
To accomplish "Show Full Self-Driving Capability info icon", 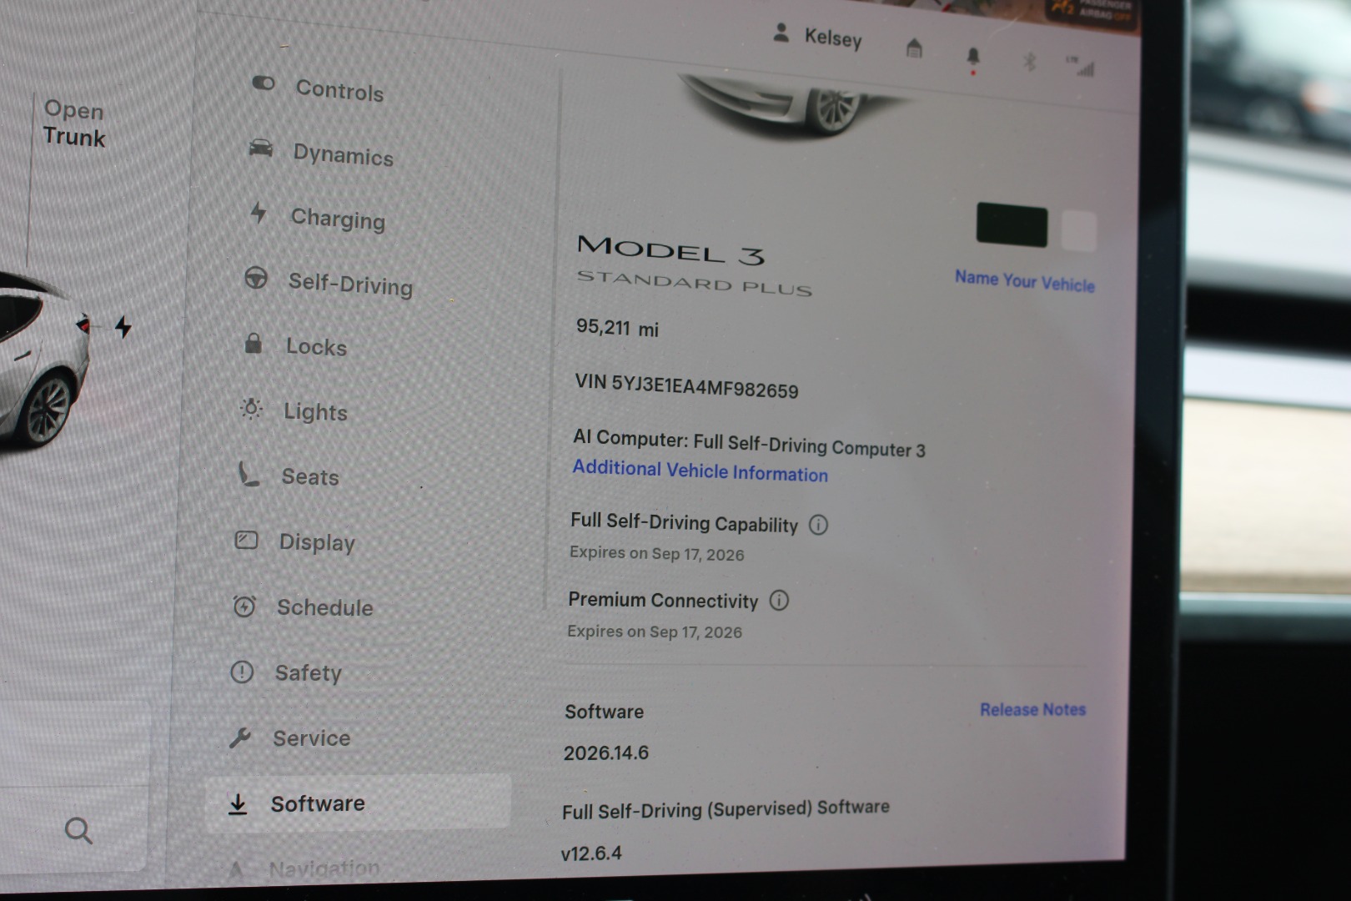I will coord(819,525).
